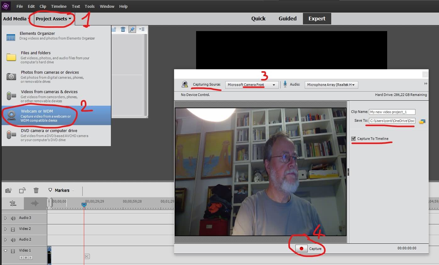Browse Save To location via folder icon
Image resolution: width=439 pixels, height=265 pixels.
[422, 121]
